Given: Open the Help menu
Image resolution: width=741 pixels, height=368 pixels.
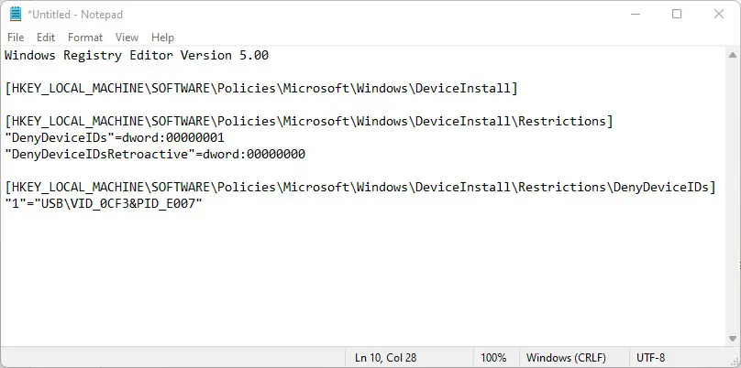Looking at the screenshot, I should click(162, 38).
